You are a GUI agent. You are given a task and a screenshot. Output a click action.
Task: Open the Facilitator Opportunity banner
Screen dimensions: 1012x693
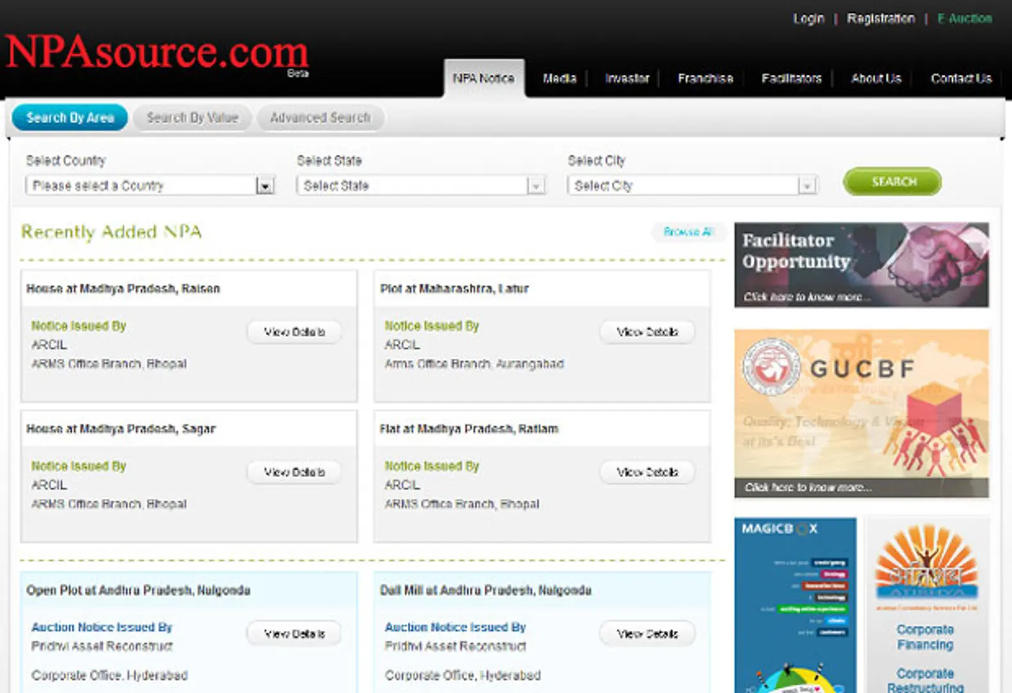pos(862,264)
